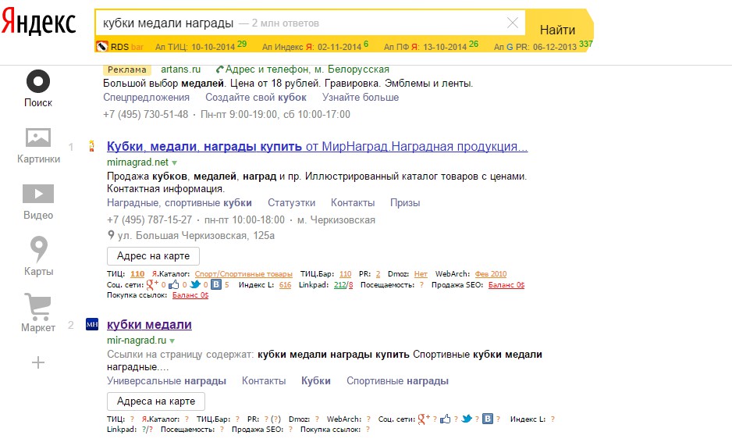The width and height of the screenshot is (732, 446).
Task: Open Спортивные награды sitelink
Action: 397,380
